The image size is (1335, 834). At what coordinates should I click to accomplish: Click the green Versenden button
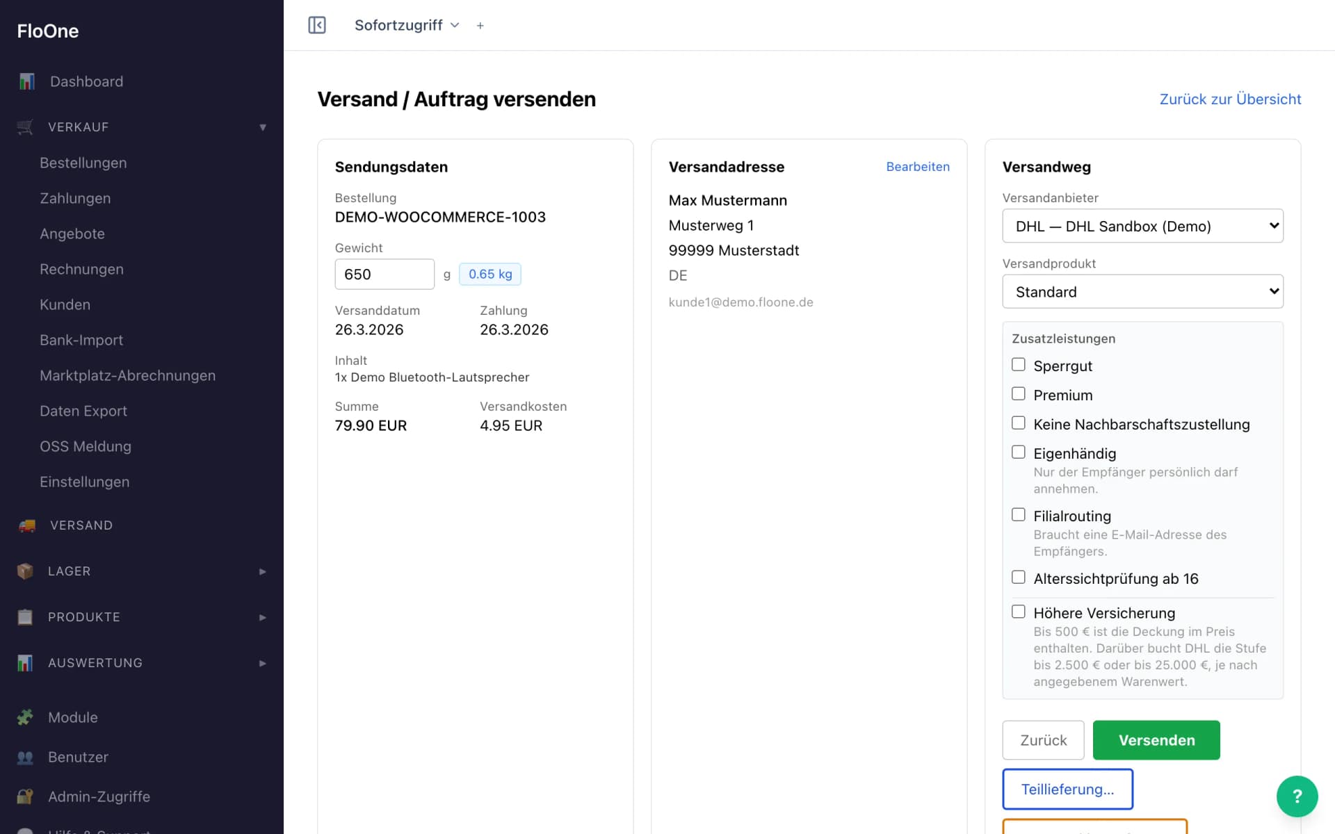tap(1156, 740)
